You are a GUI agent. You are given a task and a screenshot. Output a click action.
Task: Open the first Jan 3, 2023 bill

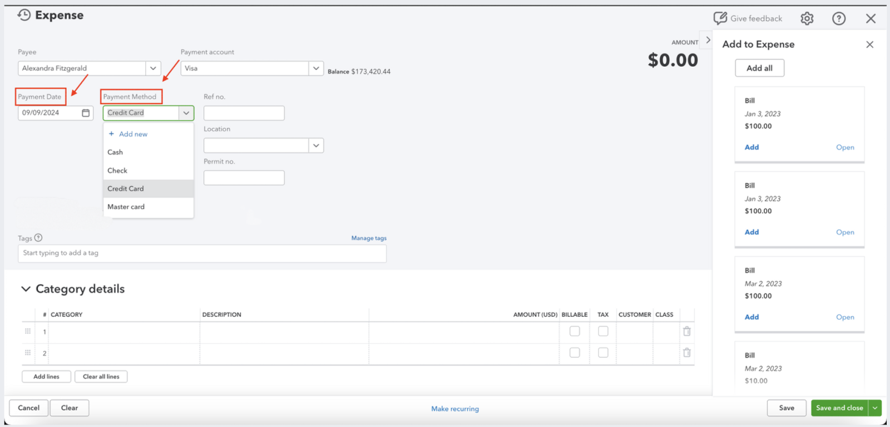tap(845, 147)
